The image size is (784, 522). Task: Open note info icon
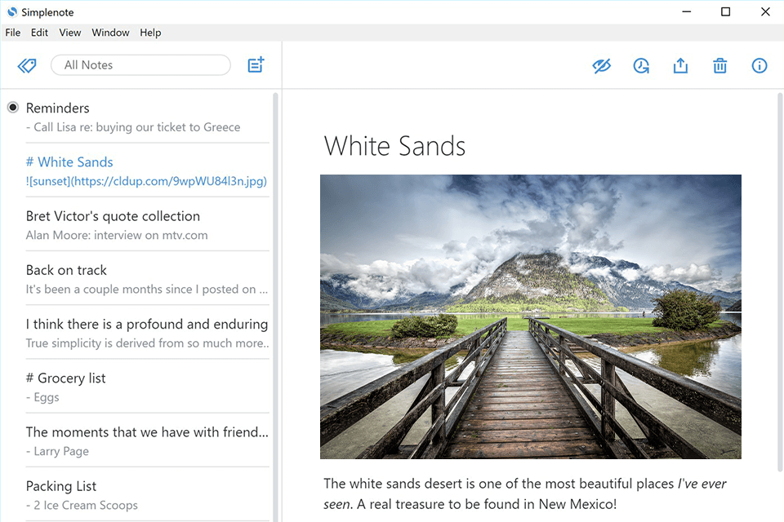pos(759,65)
